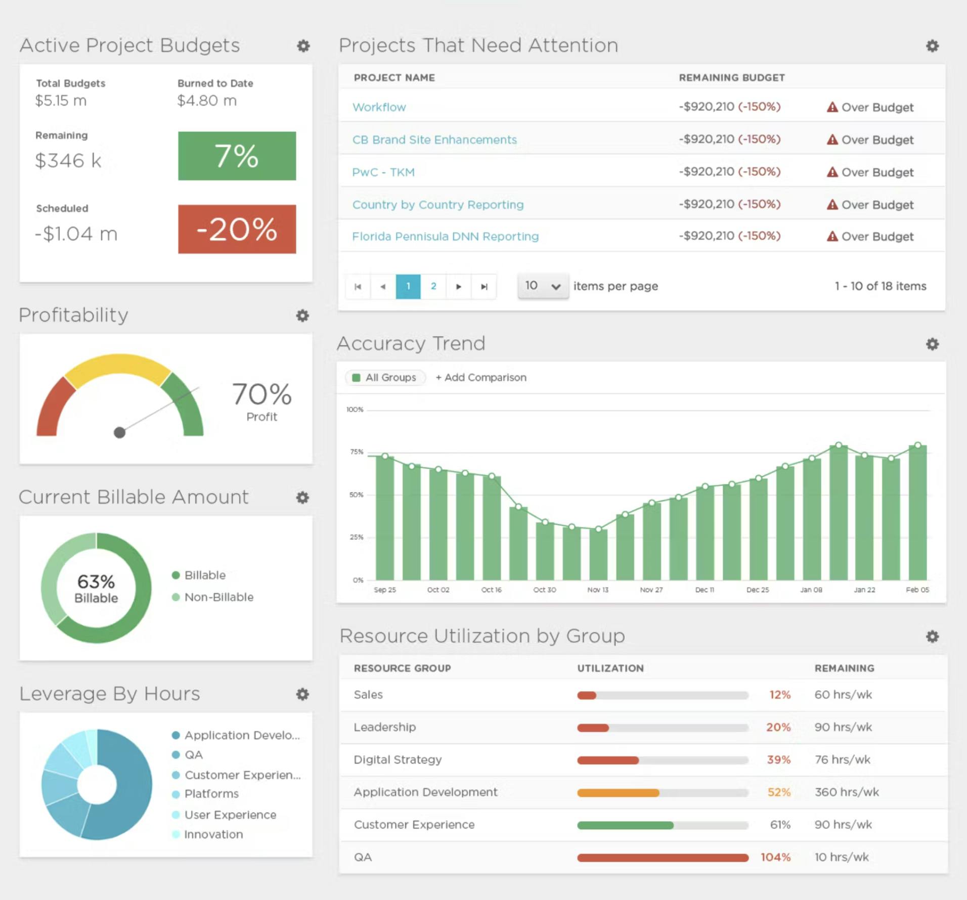Go to previous page of projects
The height and width of the screenshot is (900, 967).
click(383, 287)
